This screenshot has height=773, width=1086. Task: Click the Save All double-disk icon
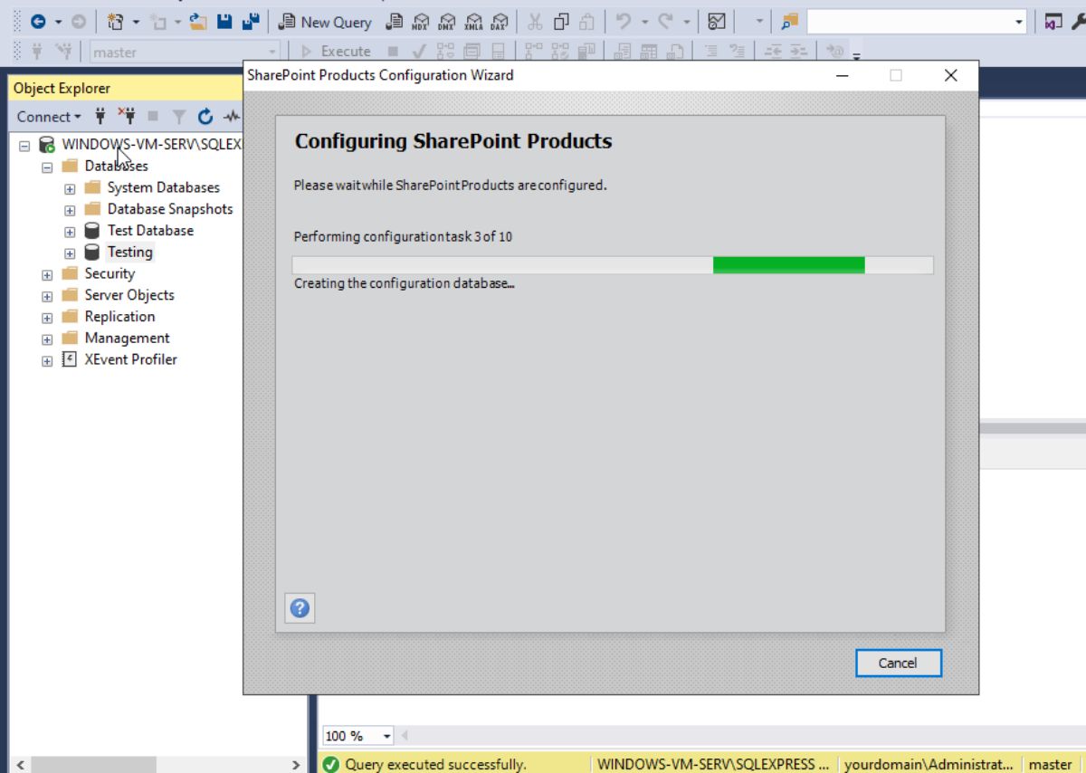tap(251, 22)
